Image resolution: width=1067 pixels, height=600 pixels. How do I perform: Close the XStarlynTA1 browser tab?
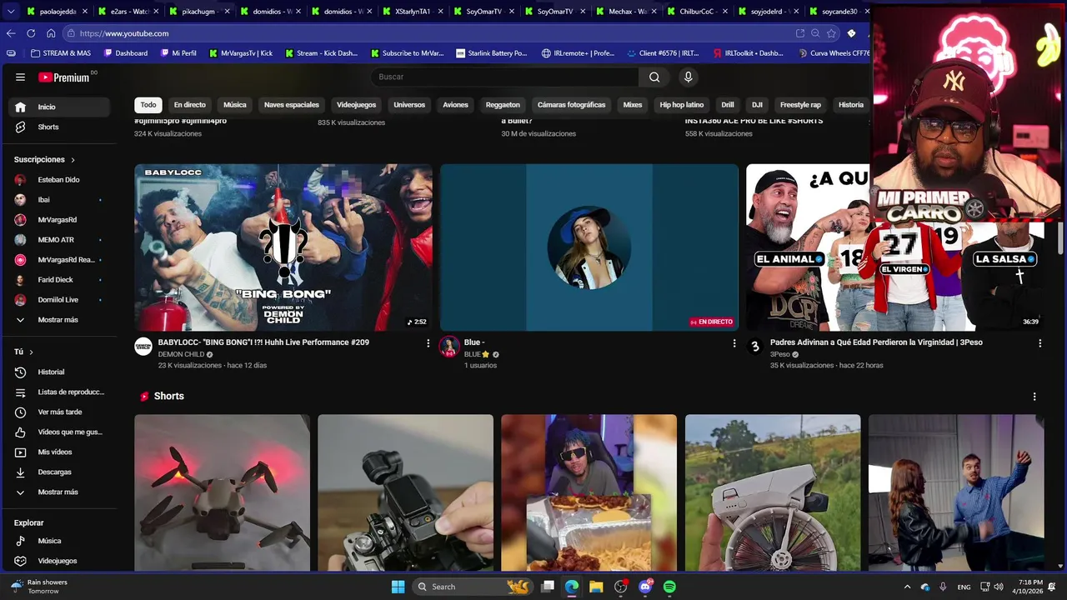tap(439, 12)
